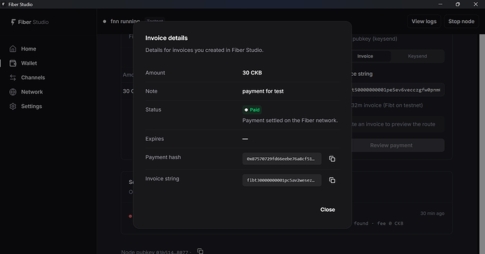Screen dimensions: 485x254
Task: Switch to the Invoice tab
Action: pos(365,56)
